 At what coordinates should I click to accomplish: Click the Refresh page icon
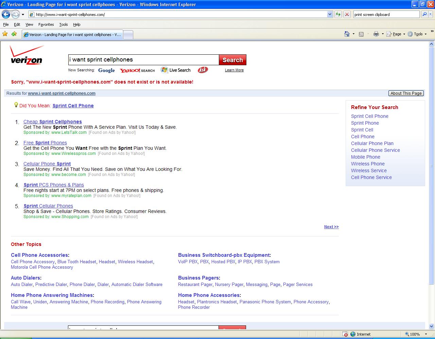(338, 14)
